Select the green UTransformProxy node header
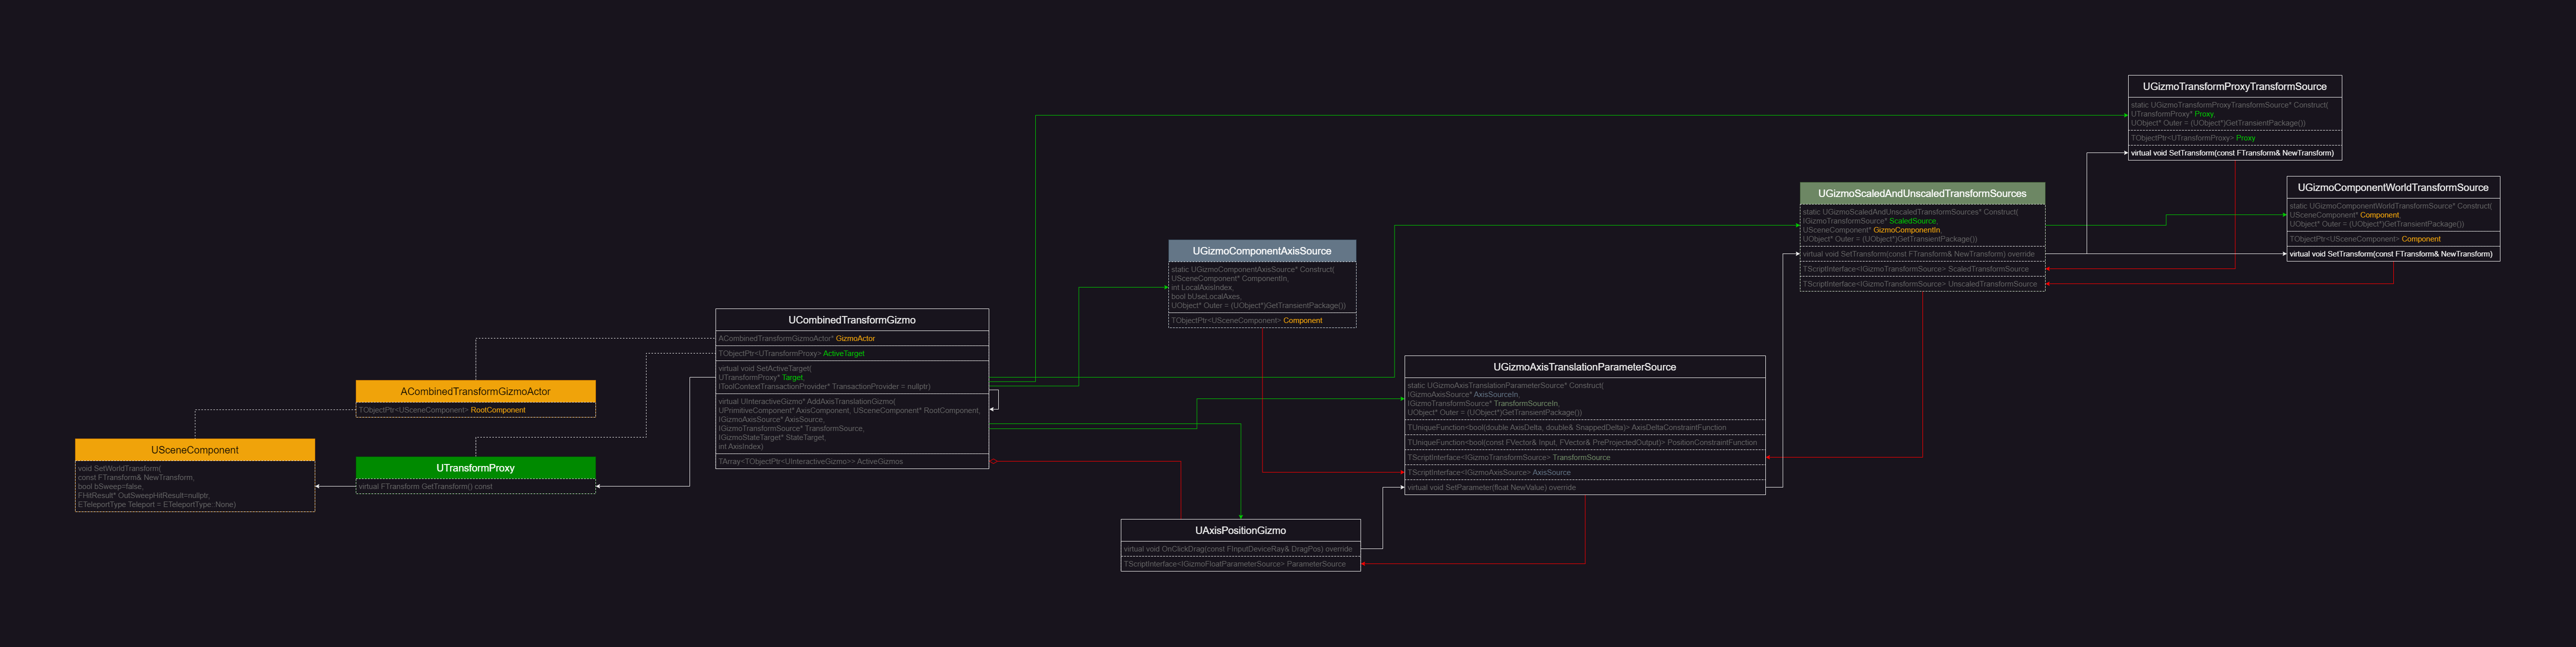Image resolution: width=2576 pixels, height=647 pixels. pyautogui.click(x=475, y=468)
